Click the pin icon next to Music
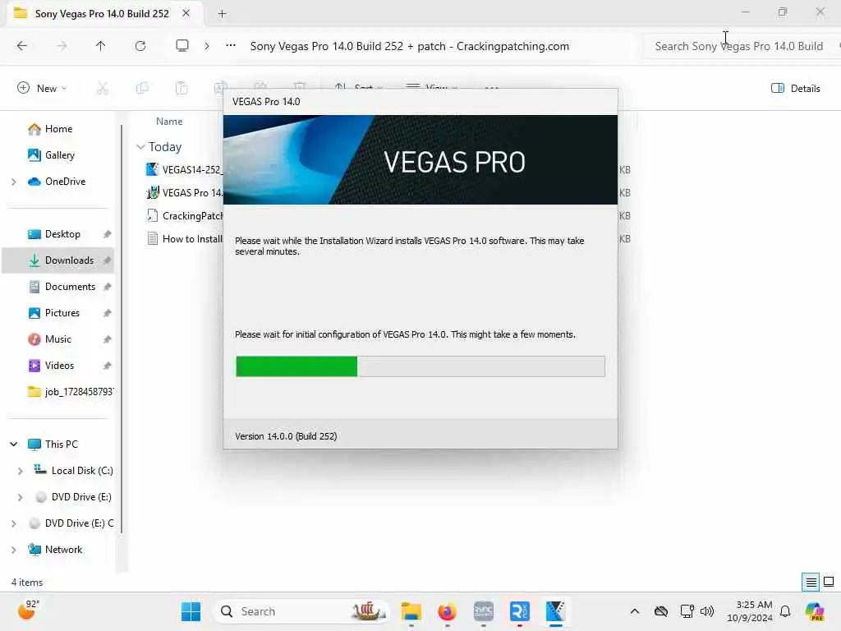This screenshot has width=841, height=631. coord(108,339)
